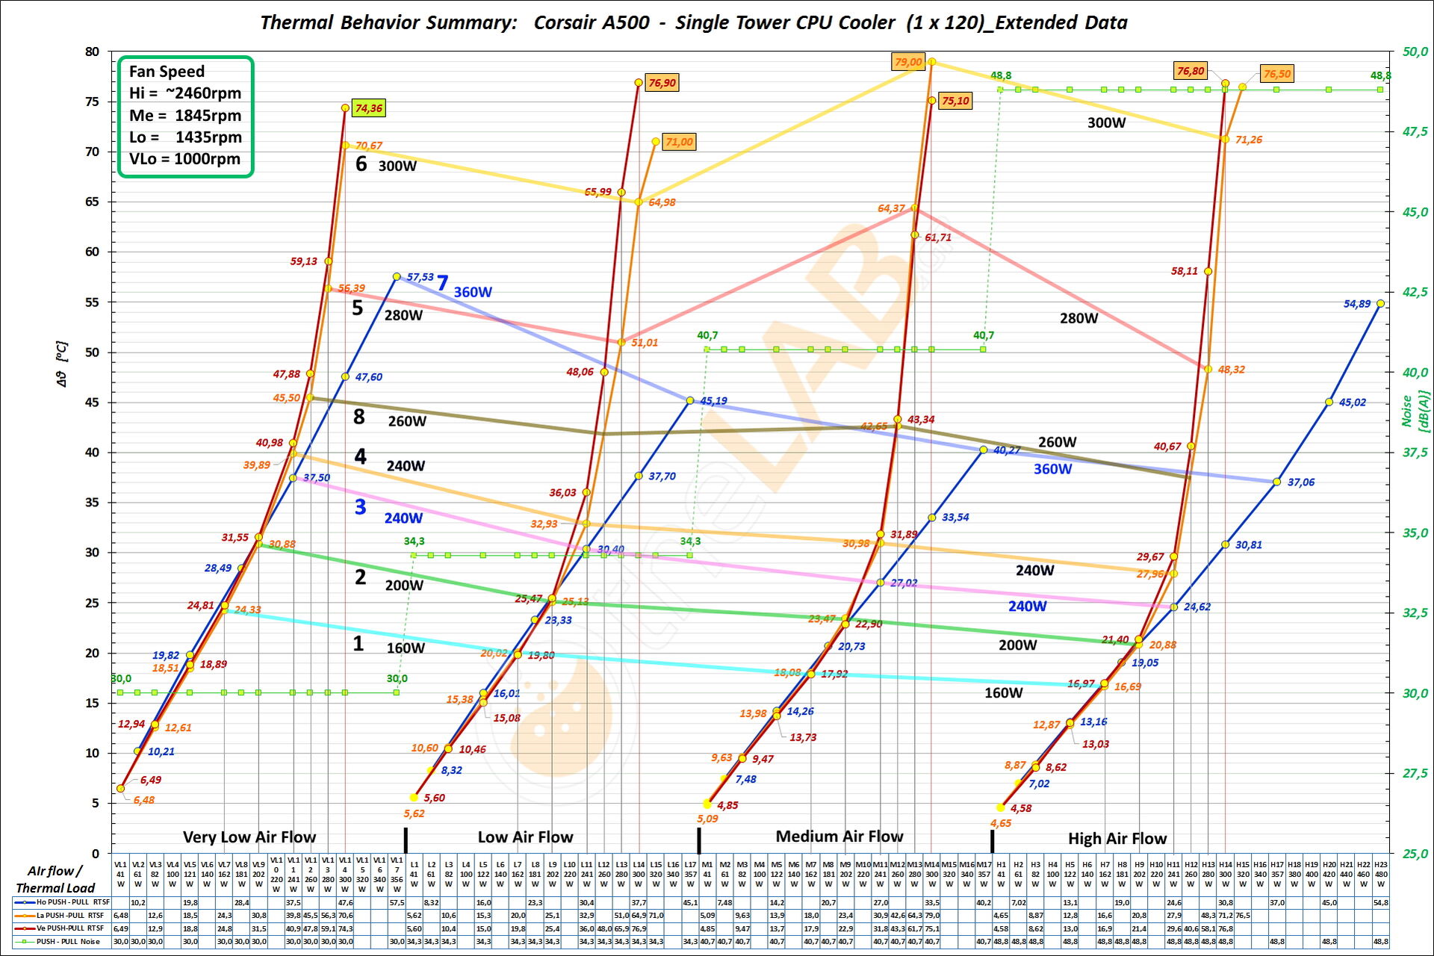Viewport: 1434px width, 956px height.
Task: Click the 51,01 data label
Action: 645,343
